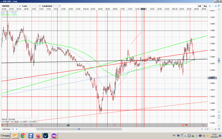
Task: Click the Z application tray icon
Action: (x=185, y=136)
